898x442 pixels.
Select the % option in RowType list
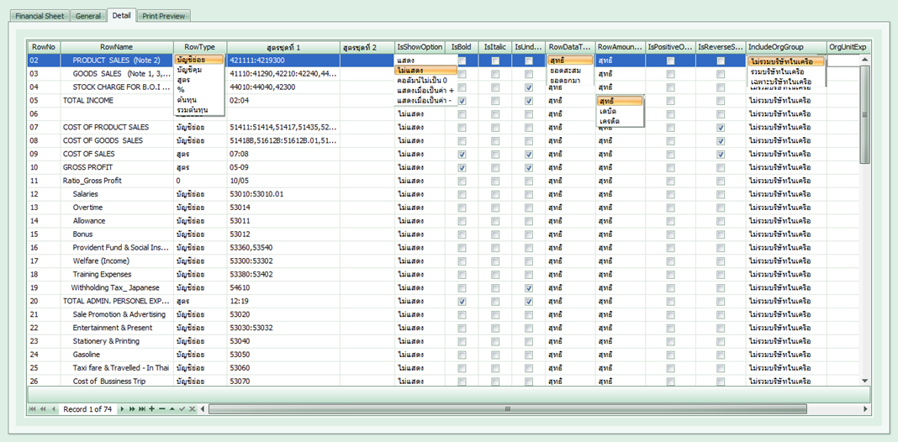tap(181, 90)
